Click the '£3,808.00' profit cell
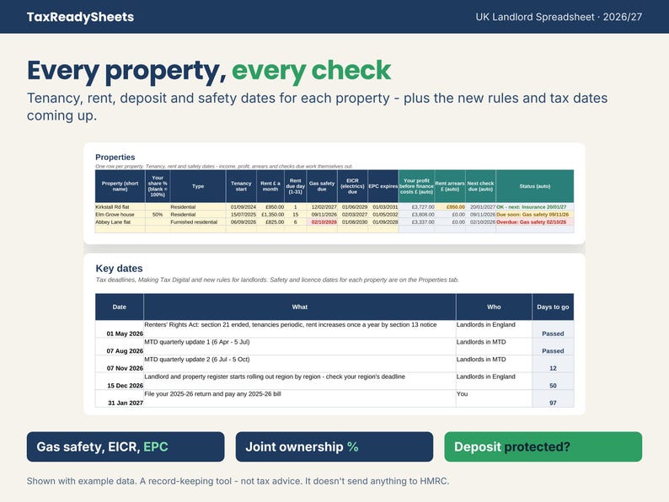This screenshot has width=669, height=502. 416,215
